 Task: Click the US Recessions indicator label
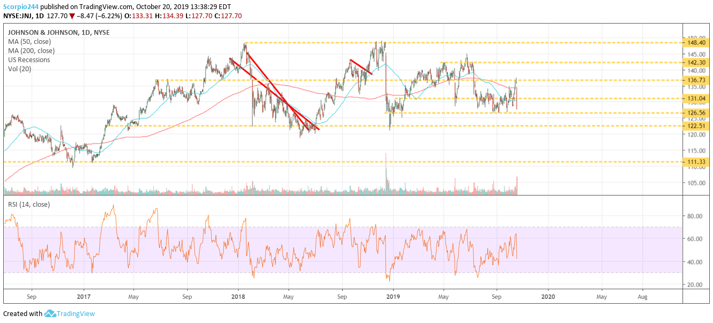(29, 60)
